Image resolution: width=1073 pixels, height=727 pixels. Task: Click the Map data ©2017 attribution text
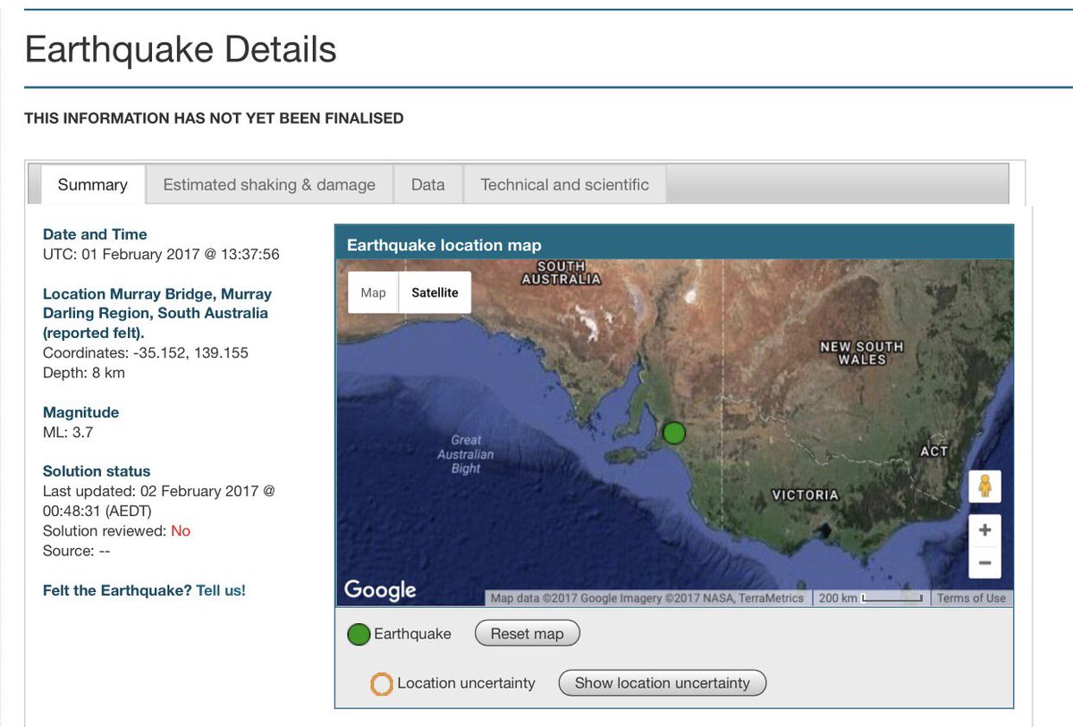(x=648, y=598)
